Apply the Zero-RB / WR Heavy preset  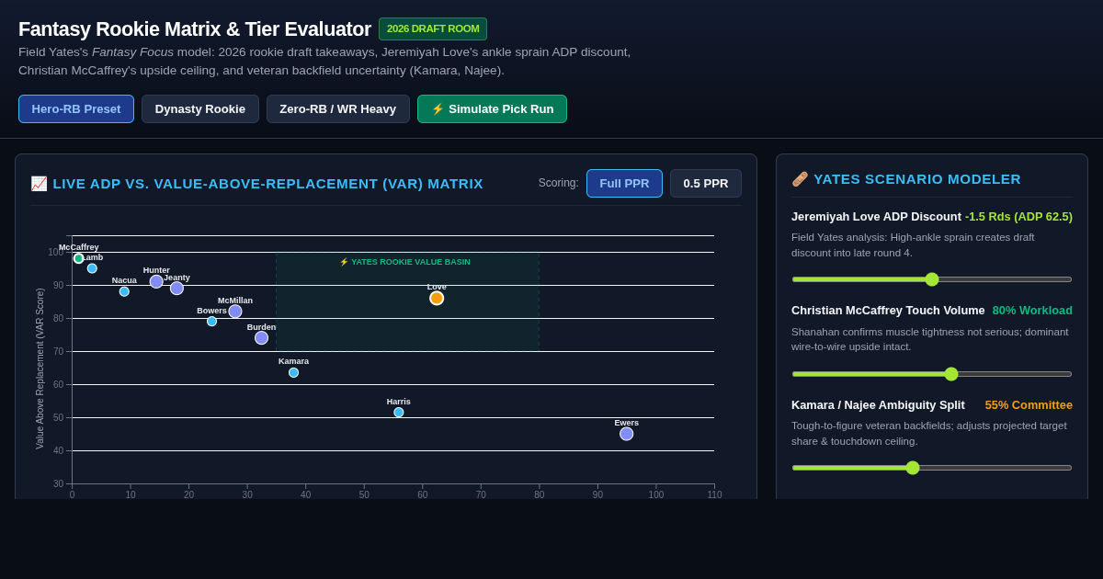pos(338,108)
